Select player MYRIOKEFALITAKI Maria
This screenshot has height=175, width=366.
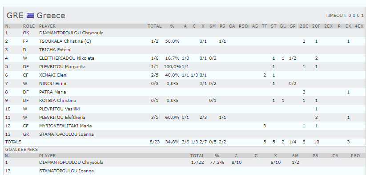pos(65,126)
